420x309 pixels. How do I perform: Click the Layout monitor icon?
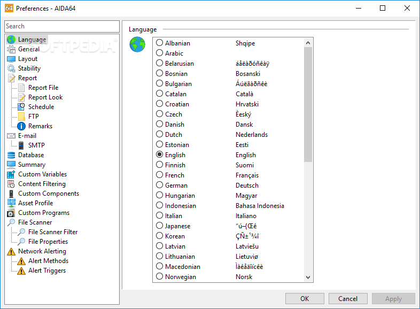pyautogui.click(x=11, y=59)
